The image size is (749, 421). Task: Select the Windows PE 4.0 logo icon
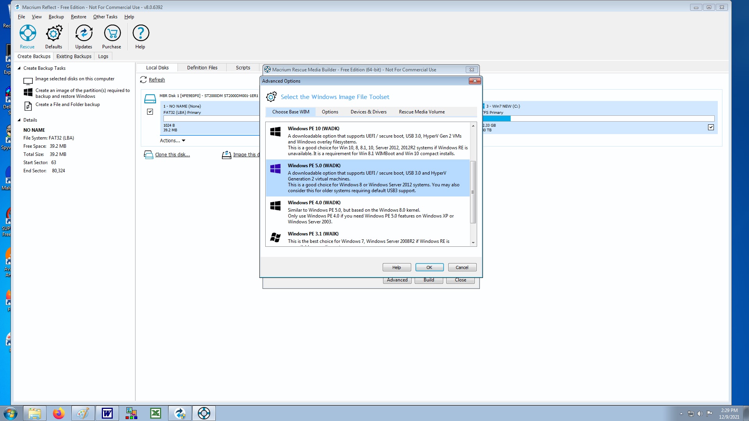[x=275, y=206]
